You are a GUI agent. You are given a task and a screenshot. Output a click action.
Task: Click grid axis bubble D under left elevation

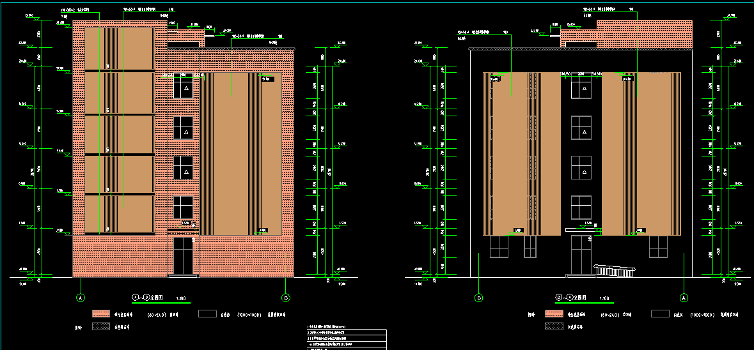point(285,298)
